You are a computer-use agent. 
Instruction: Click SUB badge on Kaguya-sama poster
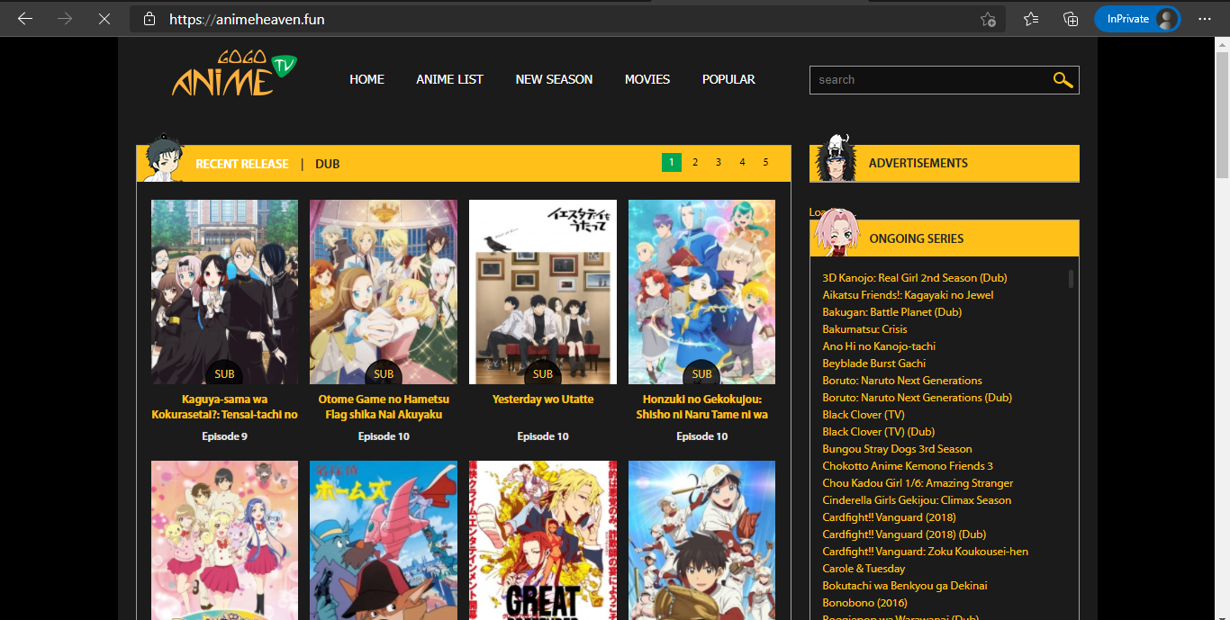224,373
